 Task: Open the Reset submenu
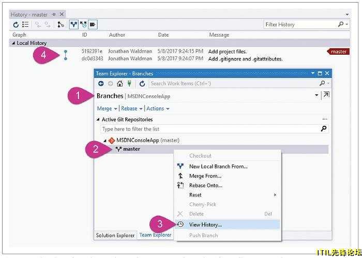228,195
